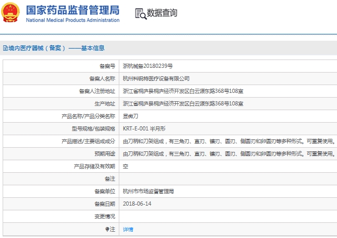The width and height of the screenshot is (337, 238).
Task: Click the 产品描述/主要组成成分 label
Action: [88, 141]
